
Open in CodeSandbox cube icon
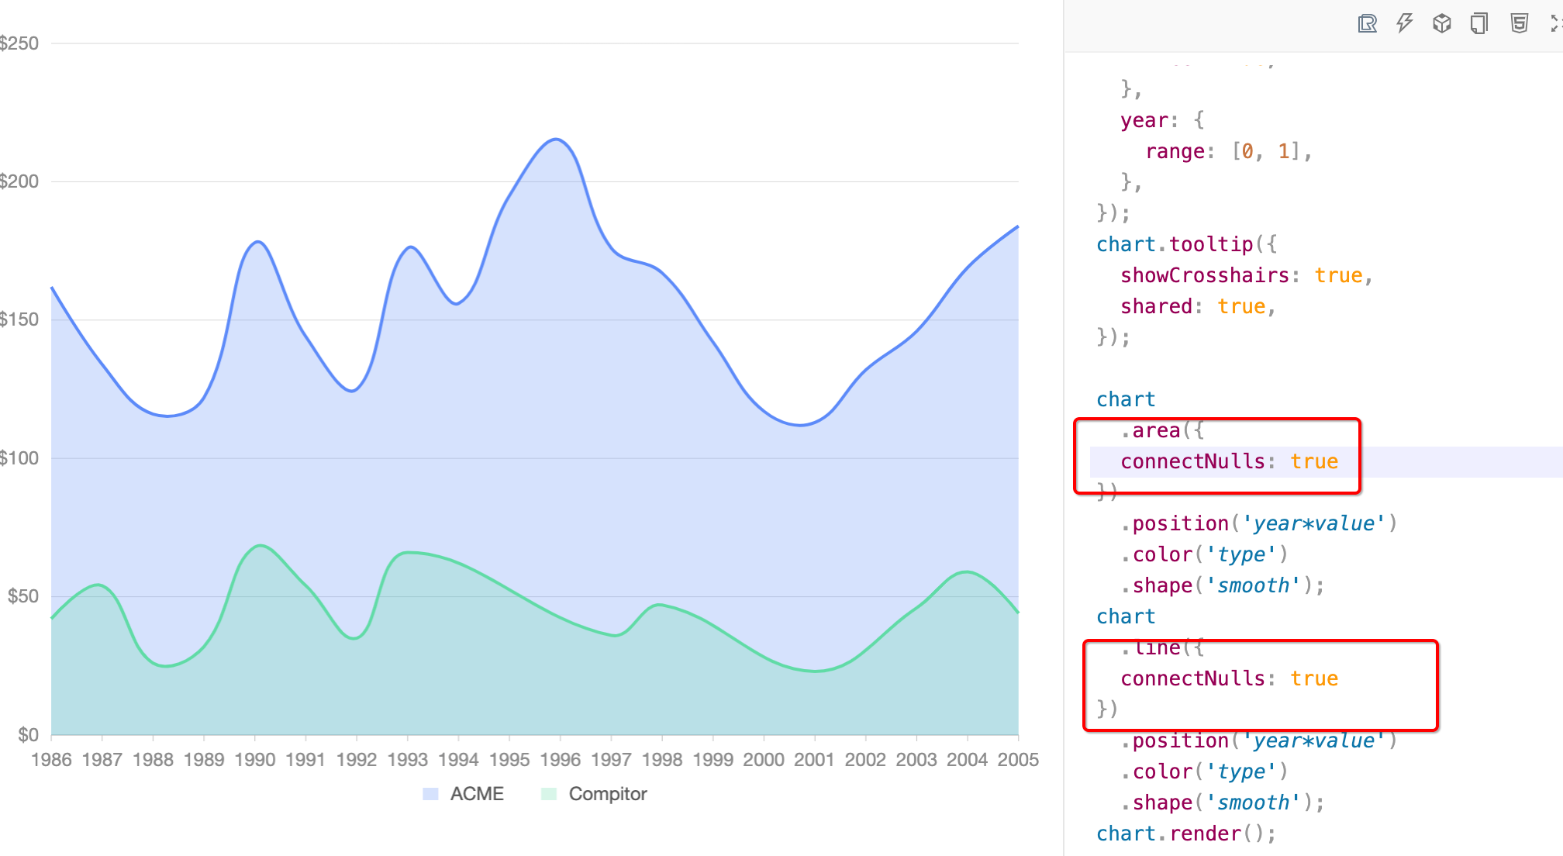(1441, 24)
